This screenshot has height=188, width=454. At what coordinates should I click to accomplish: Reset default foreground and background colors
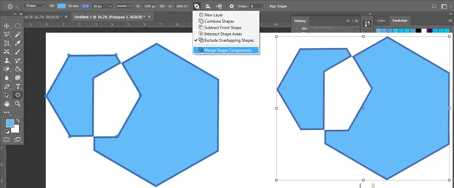(7, 131)
